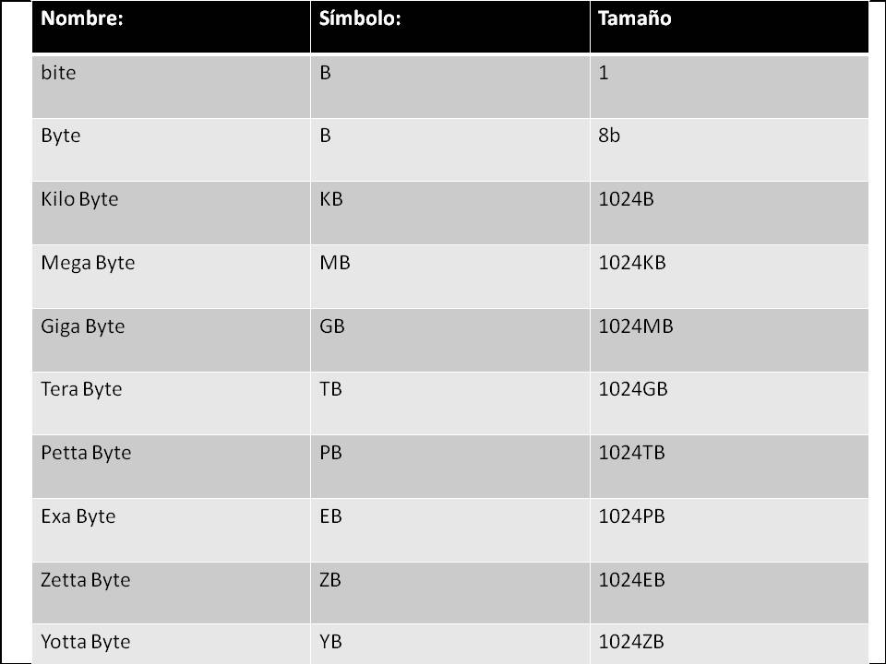
Task: Select the 'bite' name cell
Action: pos(58,73)
